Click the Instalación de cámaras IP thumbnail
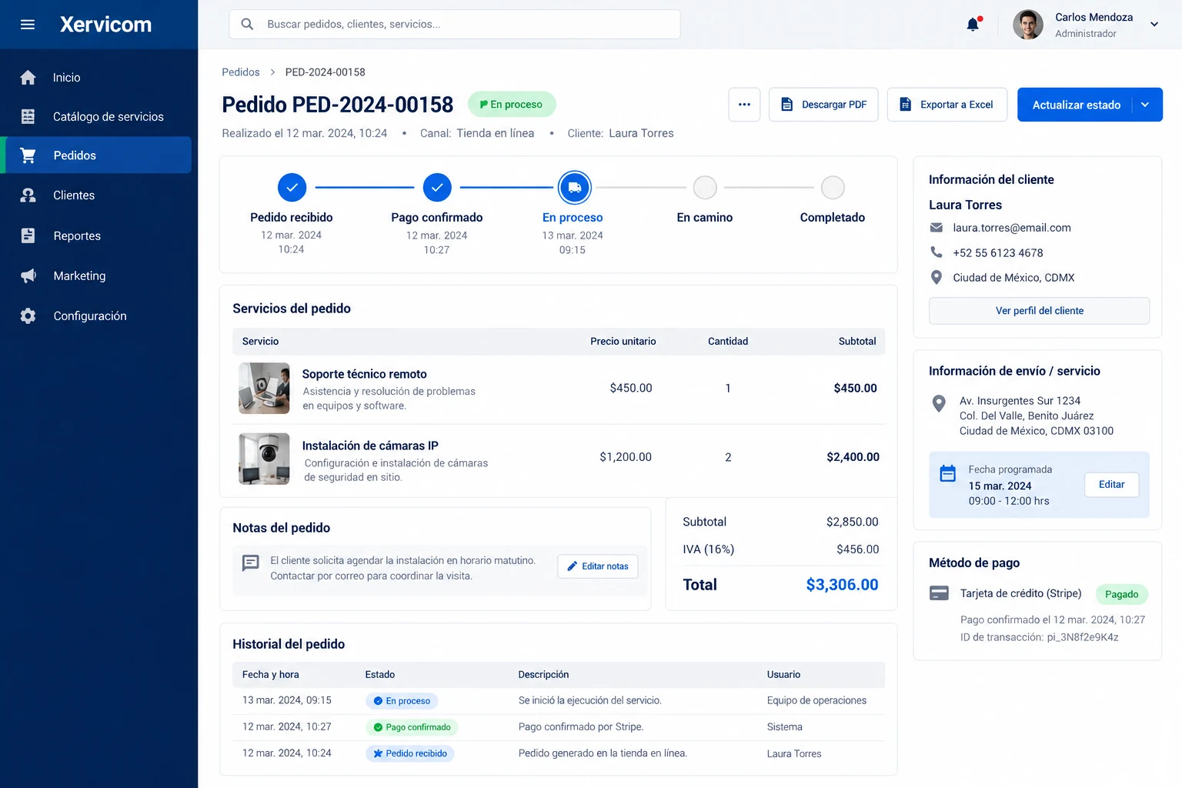The image size is (1182, 788). pyautogui.click(x=264, y=459)
